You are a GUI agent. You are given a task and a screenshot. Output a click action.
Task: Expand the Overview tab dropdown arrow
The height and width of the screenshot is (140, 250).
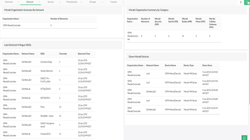18,2
